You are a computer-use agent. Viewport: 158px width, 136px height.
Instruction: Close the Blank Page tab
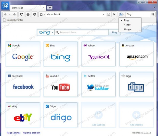click(x=44, y=8)
